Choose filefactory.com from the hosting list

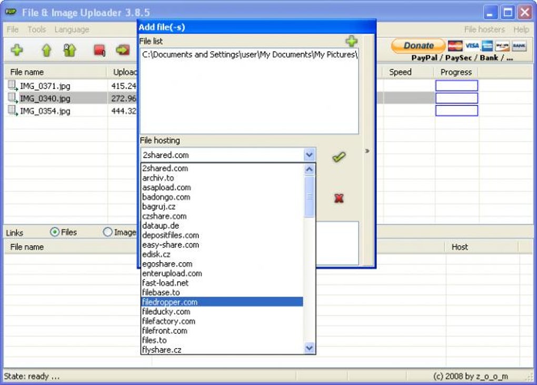tap(222, 321)
